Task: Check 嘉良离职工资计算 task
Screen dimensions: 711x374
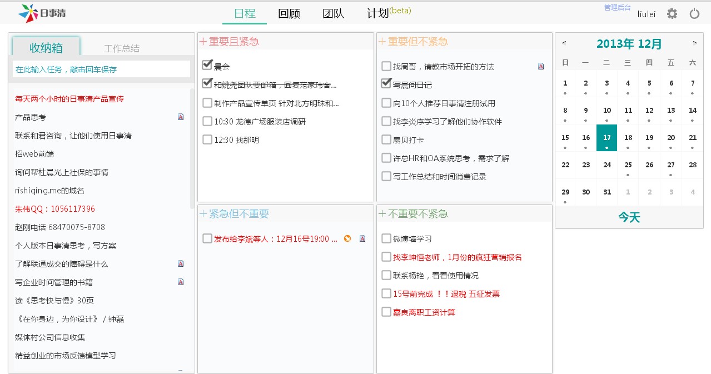Action: coord(386,312)
